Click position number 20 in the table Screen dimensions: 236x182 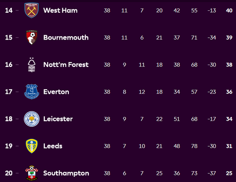coord(8,173)
